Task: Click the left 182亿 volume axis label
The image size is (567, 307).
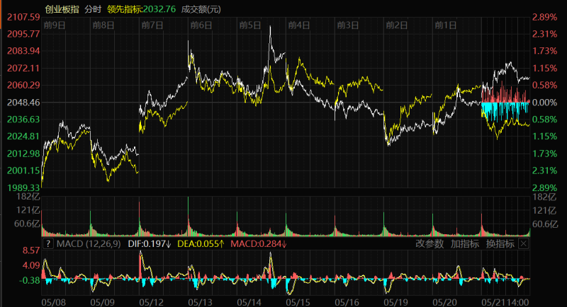Action: click(x=28, y=197)
